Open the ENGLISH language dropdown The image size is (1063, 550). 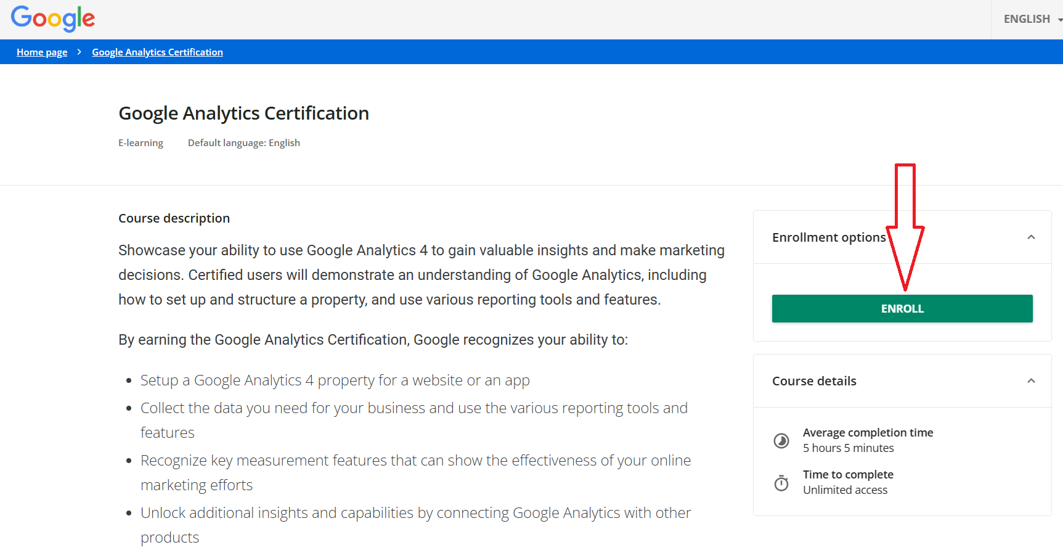[x=1031, y=19]
